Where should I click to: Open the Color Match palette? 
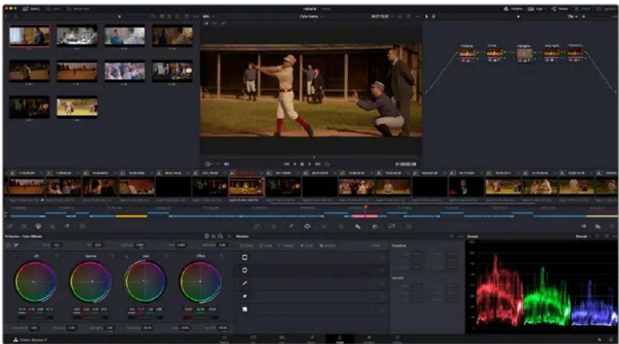point(24,227)
